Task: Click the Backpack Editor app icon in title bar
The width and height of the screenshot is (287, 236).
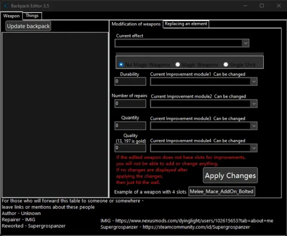Action: click(6, 6)
